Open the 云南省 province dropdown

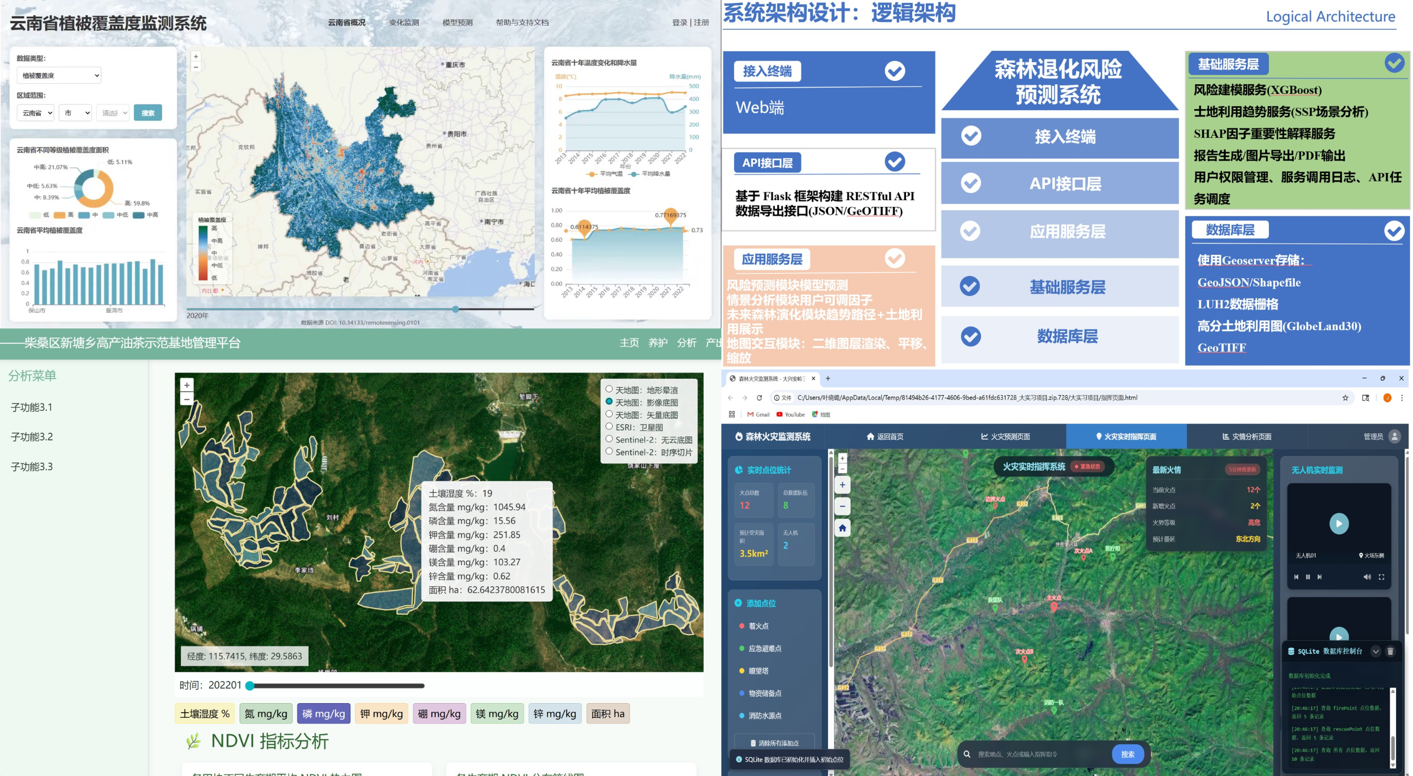(x=36, y=113)
